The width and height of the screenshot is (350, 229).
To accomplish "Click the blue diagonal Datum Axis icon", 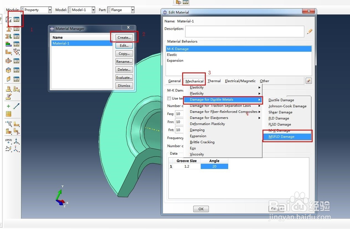I will click(16, 106).
